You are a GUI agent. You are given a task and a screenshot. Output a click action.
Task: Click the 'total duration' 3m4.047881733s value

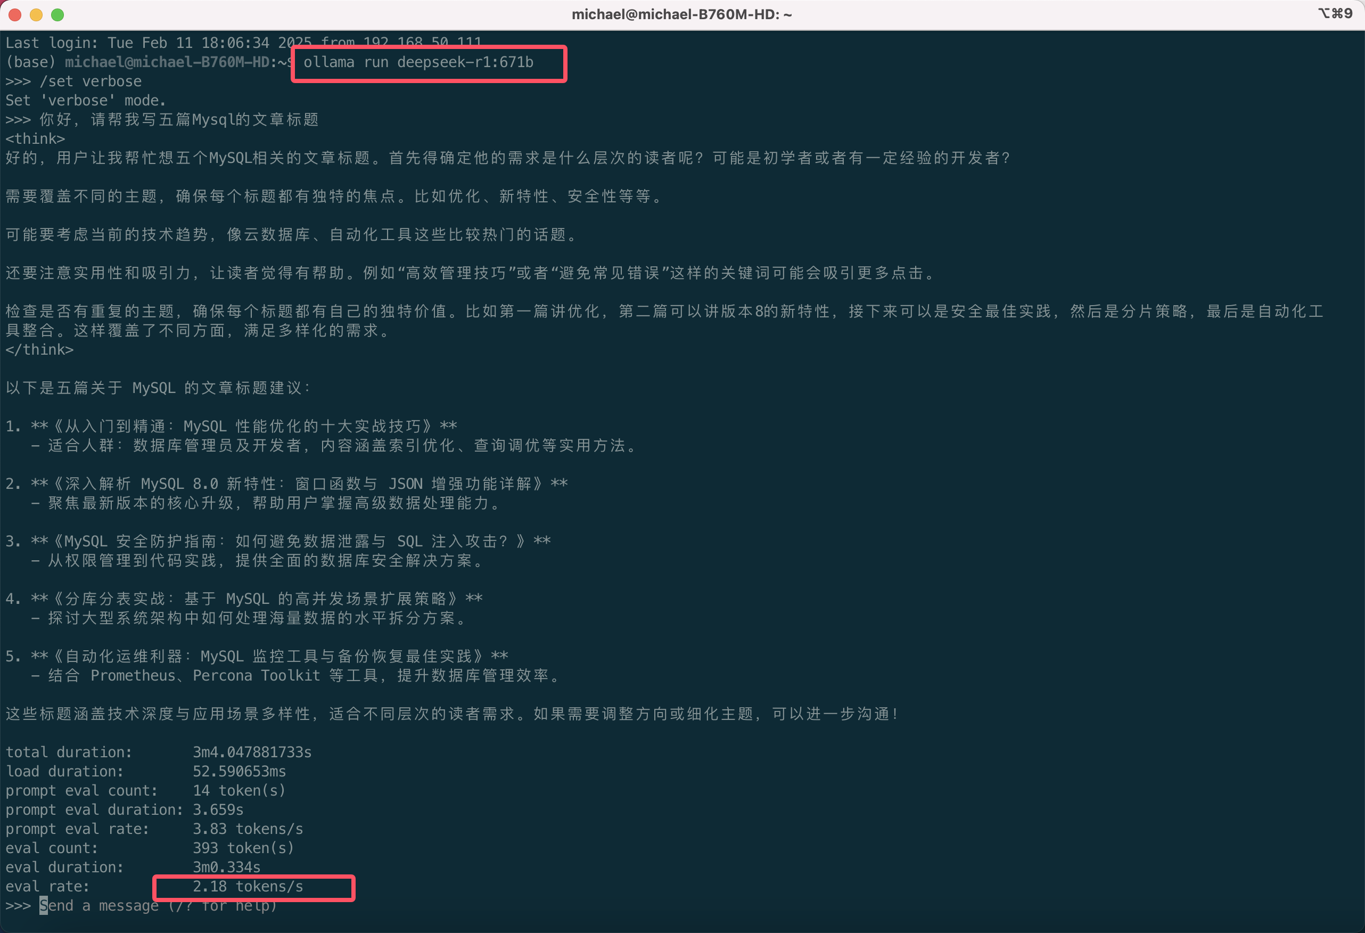point(252,752)
